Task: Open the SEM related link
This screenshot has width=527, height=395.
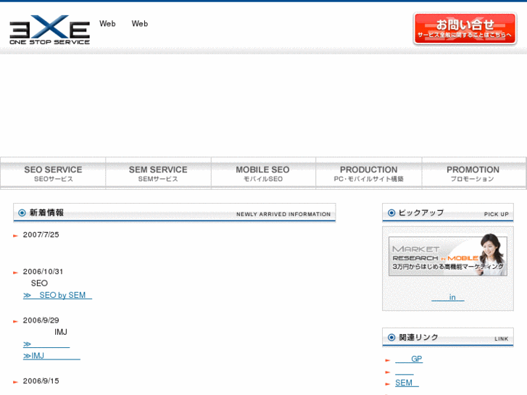Action: coord(407,383)
